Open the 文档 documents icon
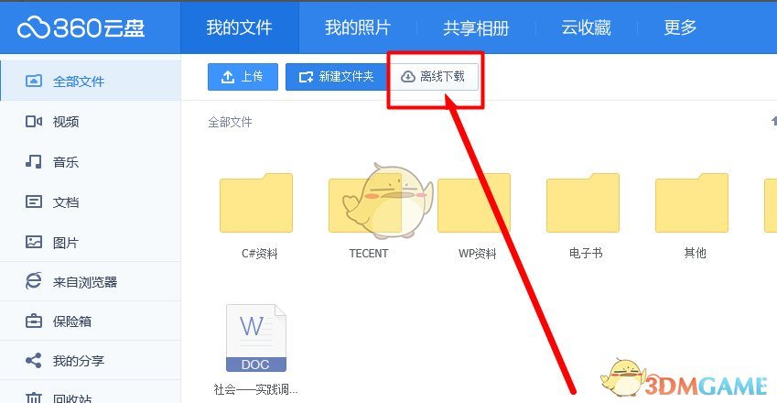This screenshot has width=777, height=403. click(x=34, y=201)
